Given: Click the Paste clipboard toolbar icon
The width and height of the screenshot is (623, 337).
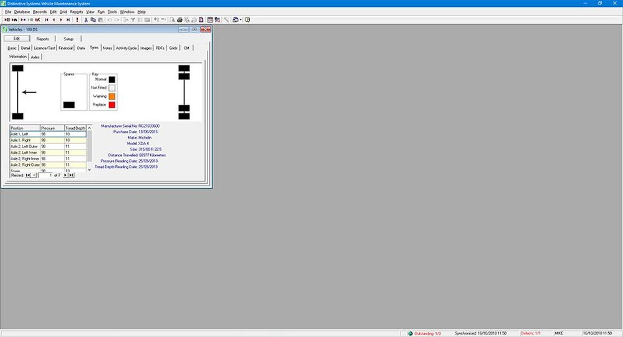Looking at the screenshot, I should click(100, 19).
